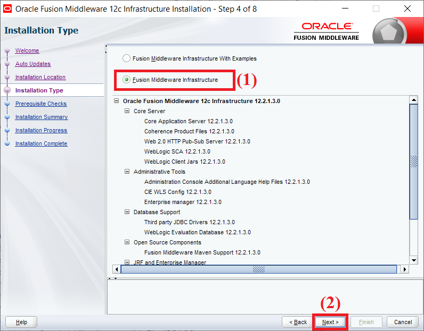Click the message pane split arrows
This screenshot has height=331, width=424.
click(112, 278)
